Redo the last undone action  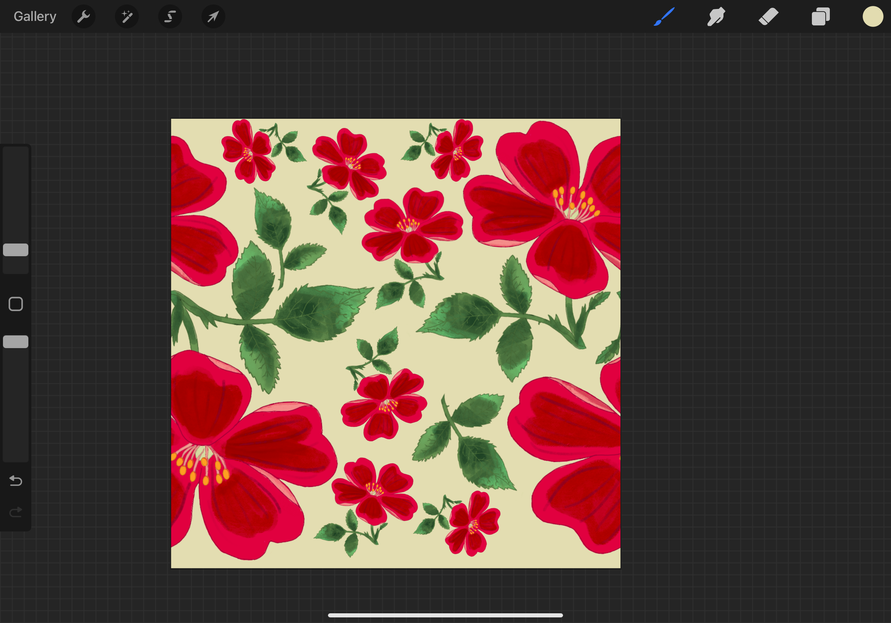(16, 512)
